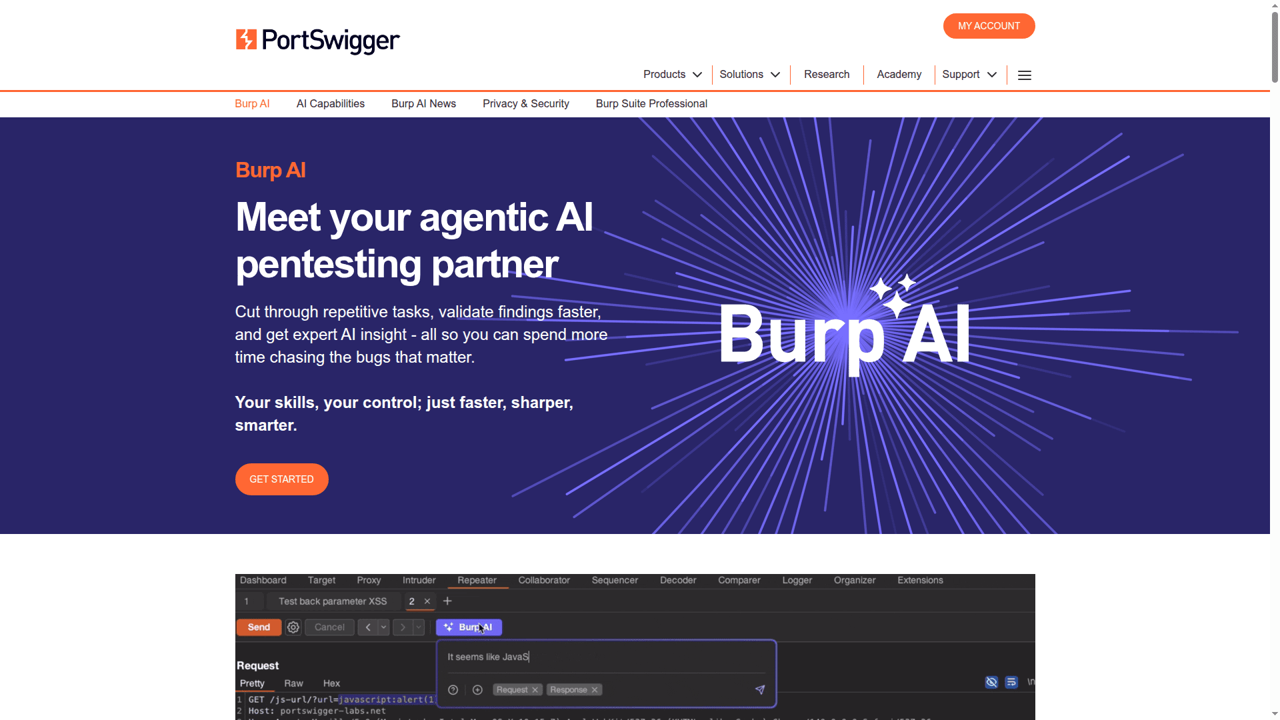
Task: Expand the Products menu
Action: pos(672,75)
